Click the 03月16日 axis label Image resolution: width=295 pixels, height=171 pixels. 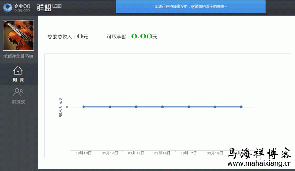(162, 153)
